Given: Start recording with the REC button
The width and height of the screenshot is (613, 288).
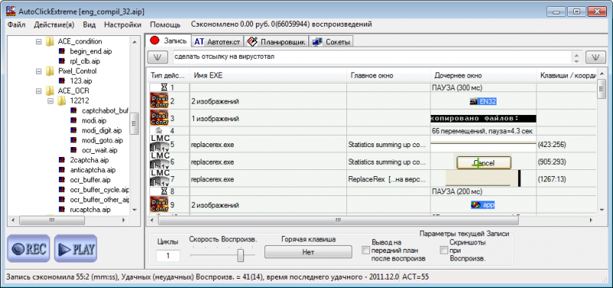Looking at the screenshot, I should tap(28, 248).
